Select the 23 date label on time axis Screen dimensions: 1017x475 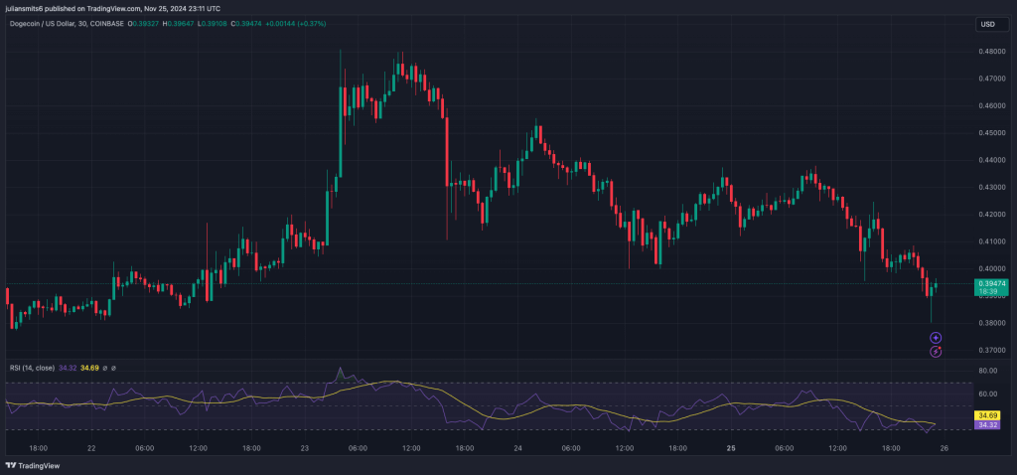click(305, 448)
